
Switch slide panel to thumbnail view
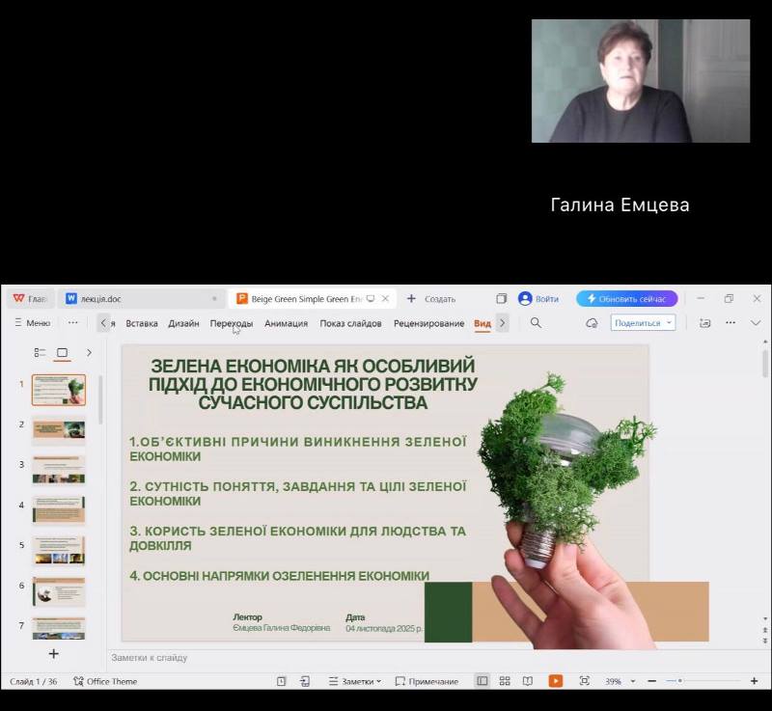pyautogui.click(x=62, y=352)
